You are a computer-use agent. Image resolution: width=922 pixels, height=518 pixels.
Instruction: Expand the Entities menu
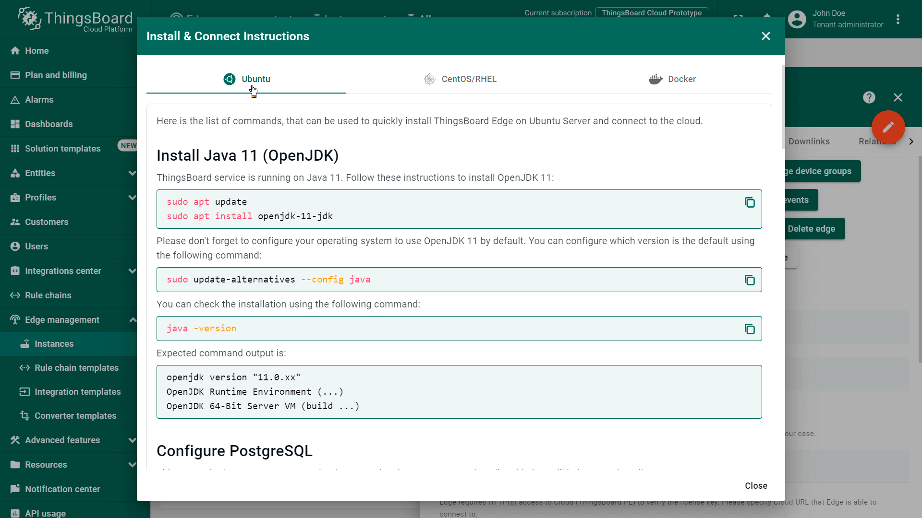(132, 173)
